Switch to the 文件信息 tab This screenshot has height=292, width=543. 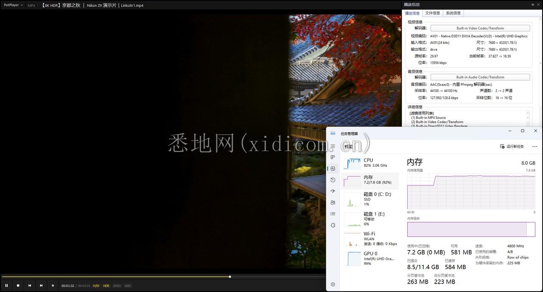tap(433, 13)
